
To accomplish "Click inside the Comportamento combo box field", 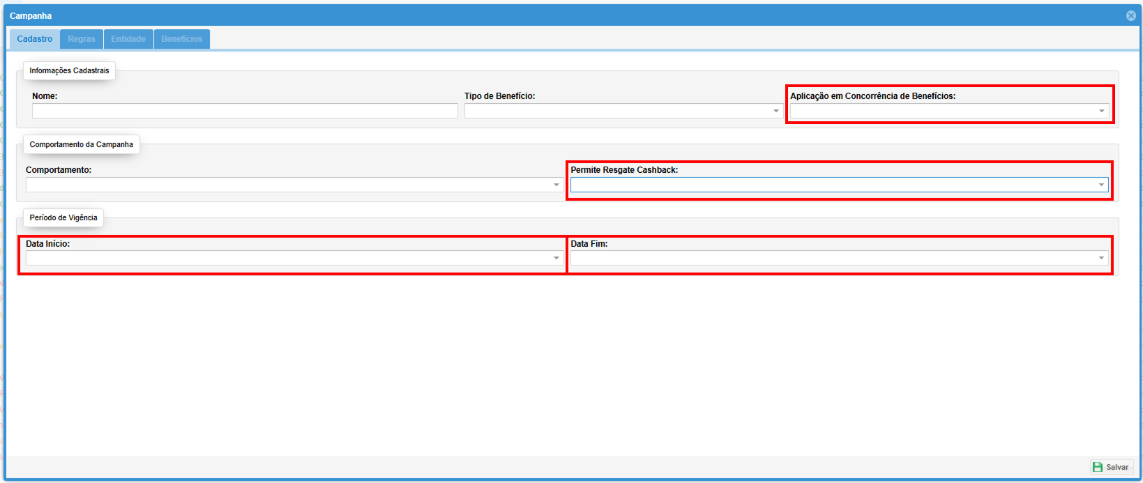I will 286,185.
